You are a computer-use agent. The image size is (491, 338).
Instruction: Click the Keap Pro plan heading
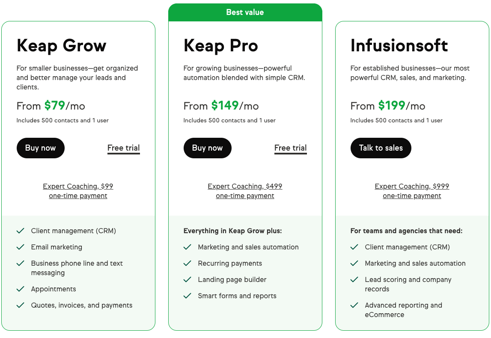click(x=220, y=46)
